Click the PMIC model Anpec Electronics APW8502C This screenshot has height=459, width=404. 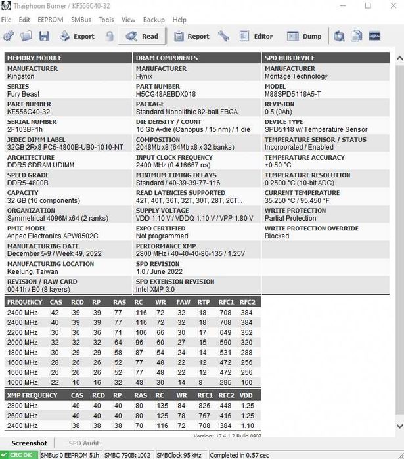(53, 236)
